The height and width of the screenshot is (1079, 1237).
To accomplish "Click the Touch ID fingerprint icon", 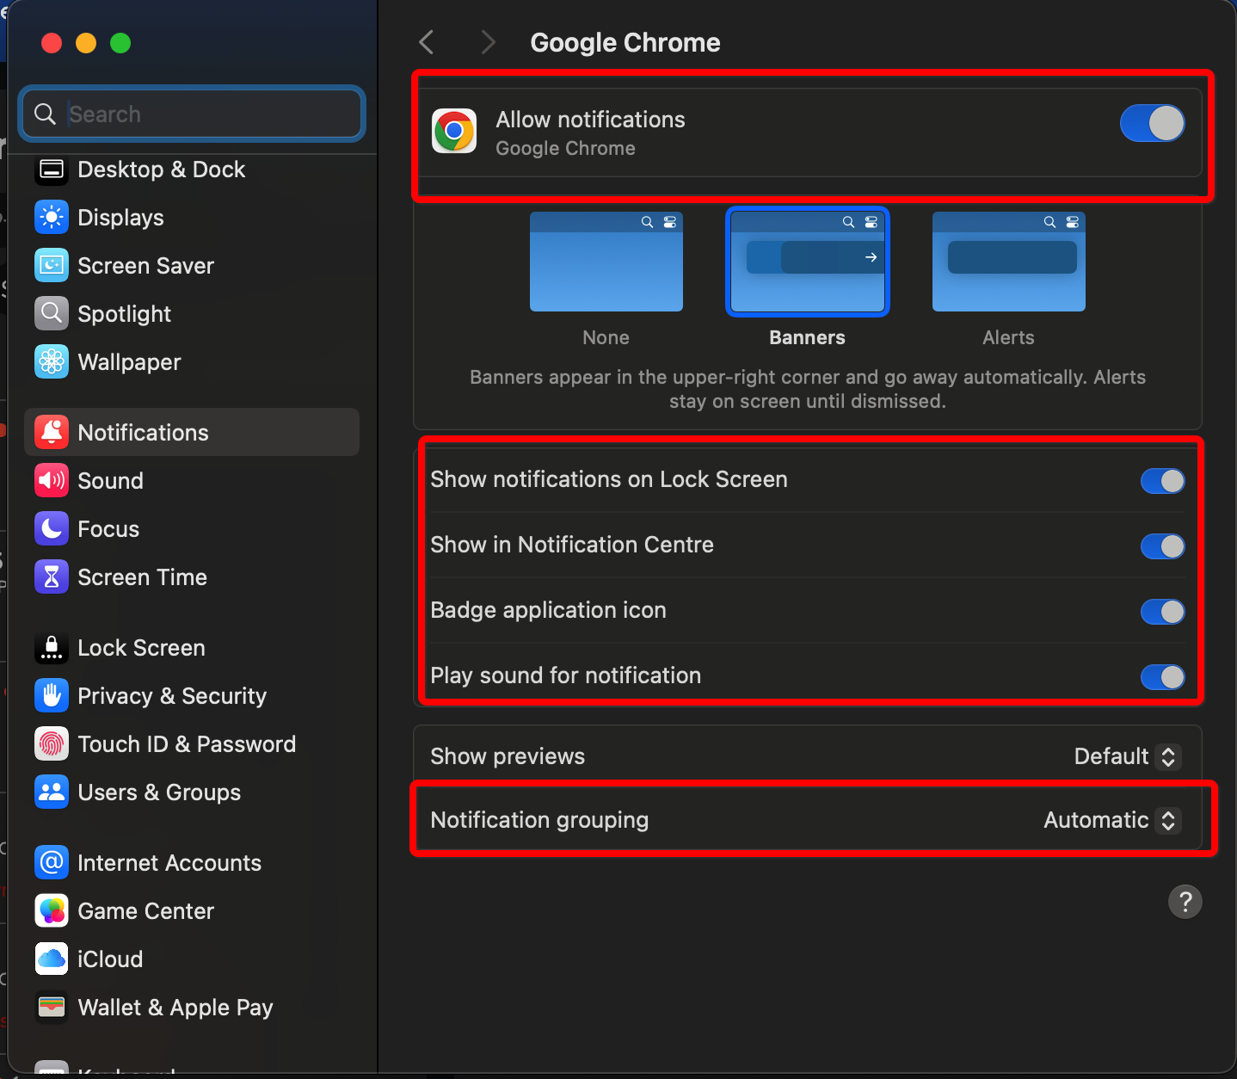I will (52, 744).
